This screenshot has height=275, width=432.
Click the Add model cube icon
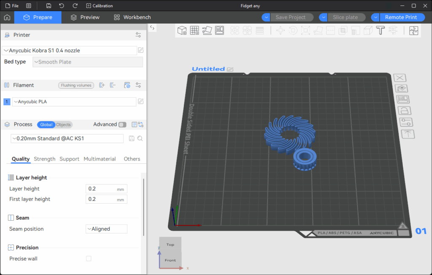click(x=182, y=30)
